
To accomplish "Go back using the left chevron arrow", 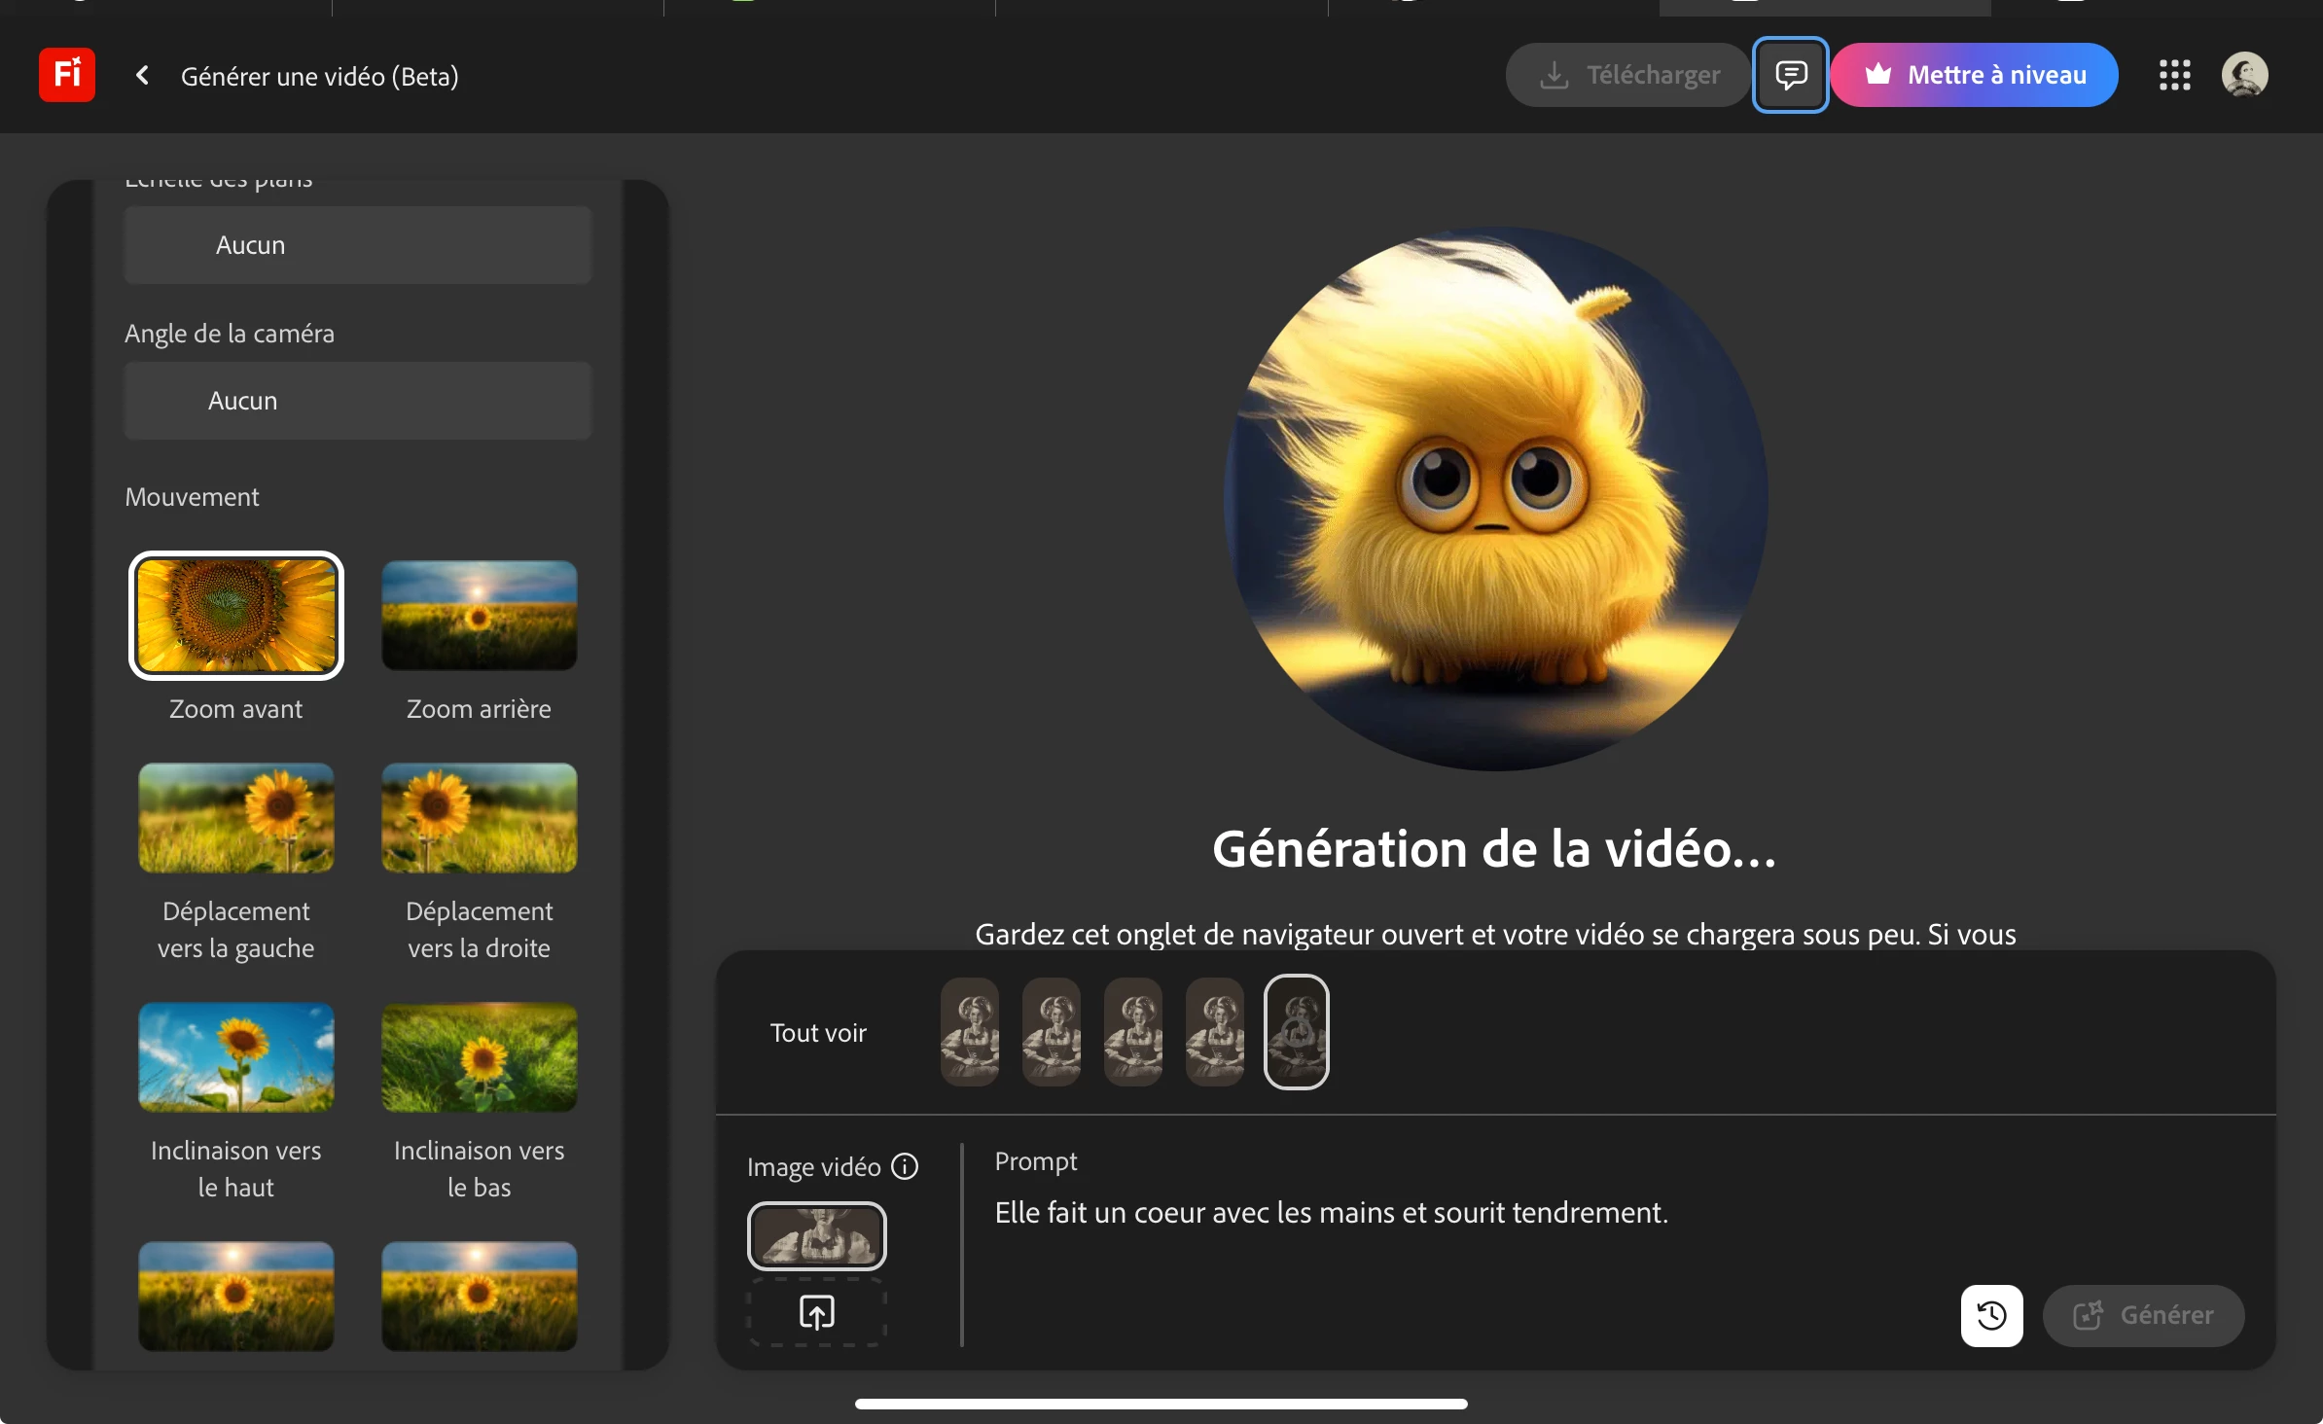I will coord(142,75).
